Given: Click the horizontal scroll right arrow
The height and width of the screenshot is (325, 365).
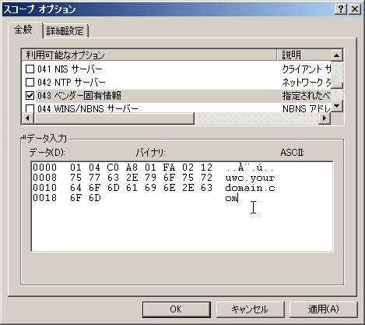Looking at the screenshot, I should pos(325,118).
